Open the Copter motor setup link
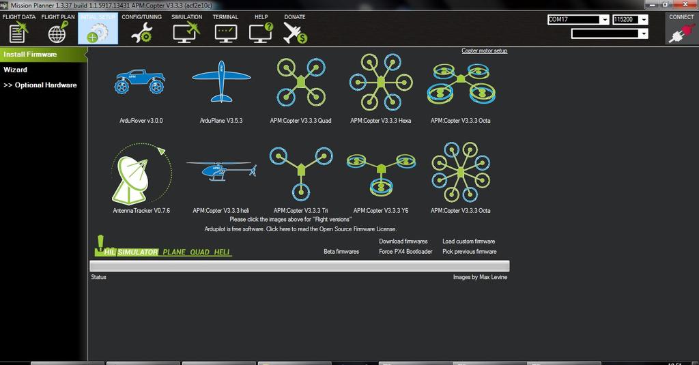699x365 pixels. (x=484, y=50)
